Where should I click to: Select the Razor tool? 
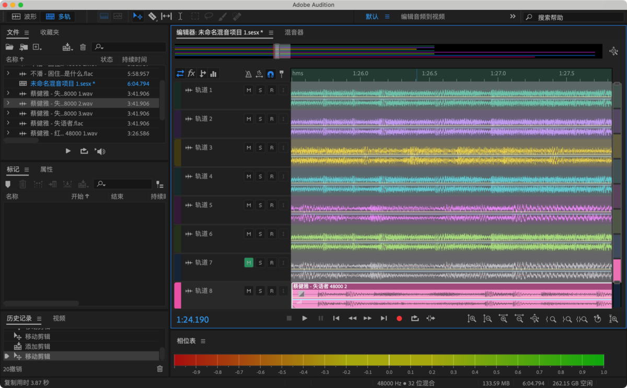[153, 16]
